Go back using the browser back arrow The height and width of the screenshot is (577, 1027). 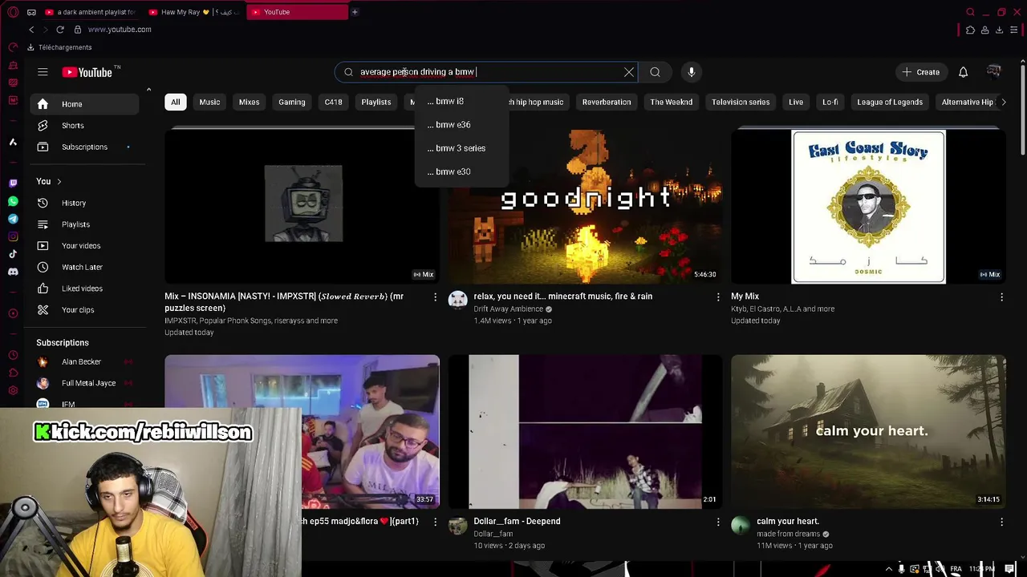tap(31, 30)
